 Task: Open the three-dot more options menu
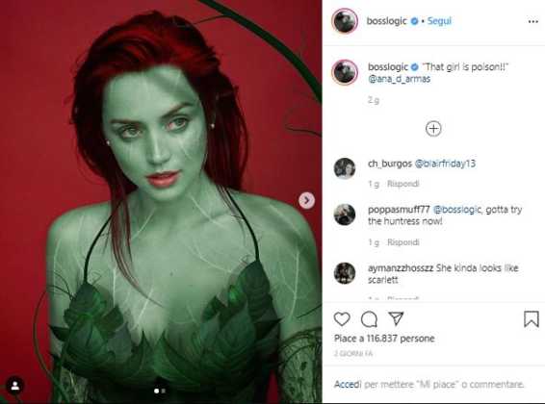tap(532, 21)
